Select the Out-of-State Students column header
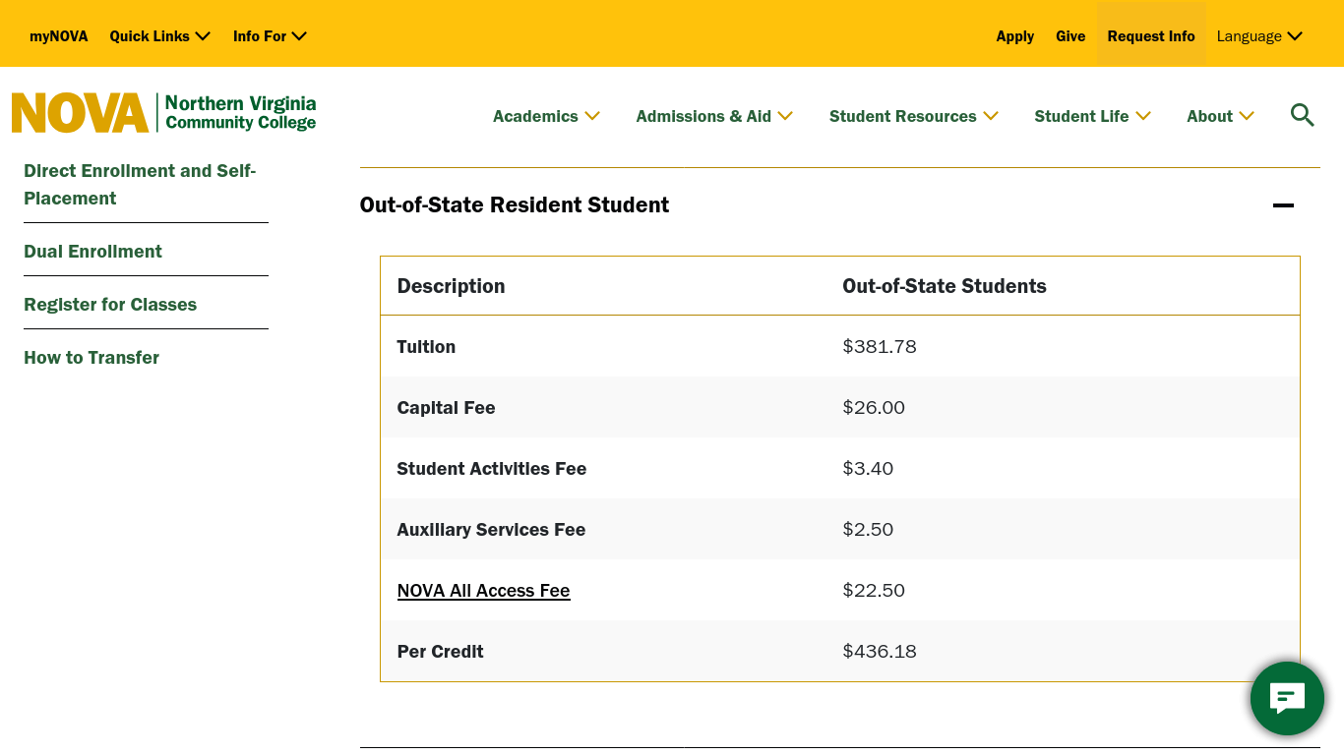The width and height of the screenshot is (1344, 755). (945, 286)
